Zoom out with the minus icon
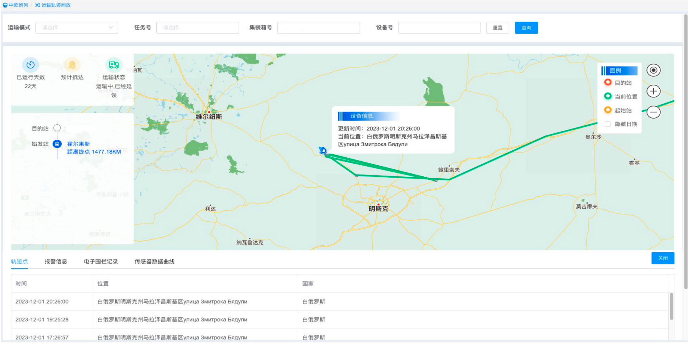The height and width of the screenshot is (346, 688). tap(653, 112)
